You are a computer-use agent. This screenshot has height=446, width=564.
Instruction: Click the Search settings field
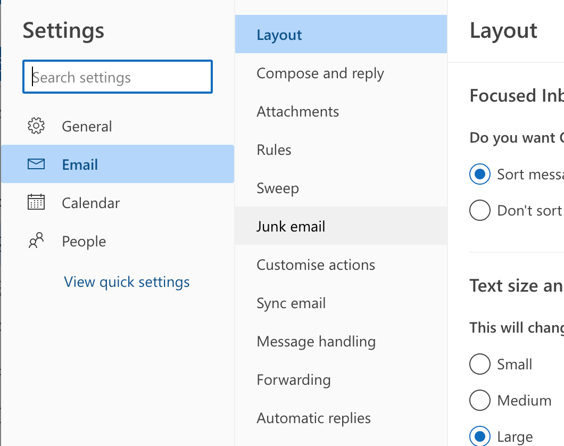[x=117, y=77]
